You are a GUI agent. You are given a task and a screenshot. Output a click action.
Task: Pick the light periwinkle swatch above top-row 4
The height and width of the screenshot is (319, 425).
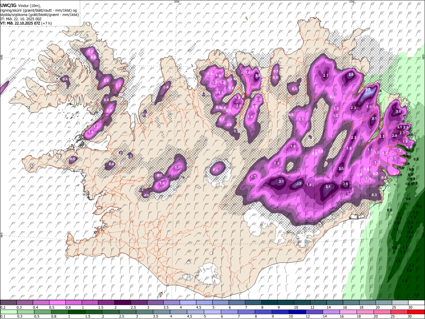[187, 303]
